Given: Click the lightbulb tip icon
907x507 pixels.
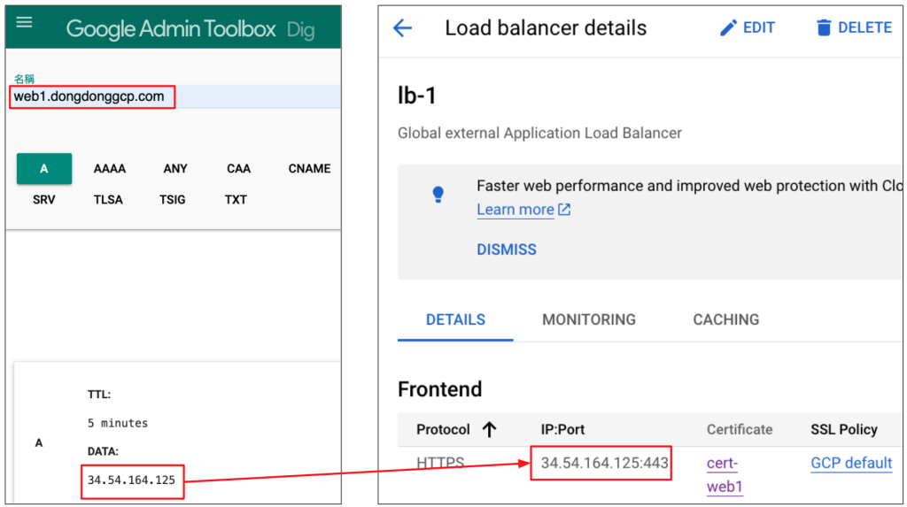Looking at the screenshot, I should [438, 195].
